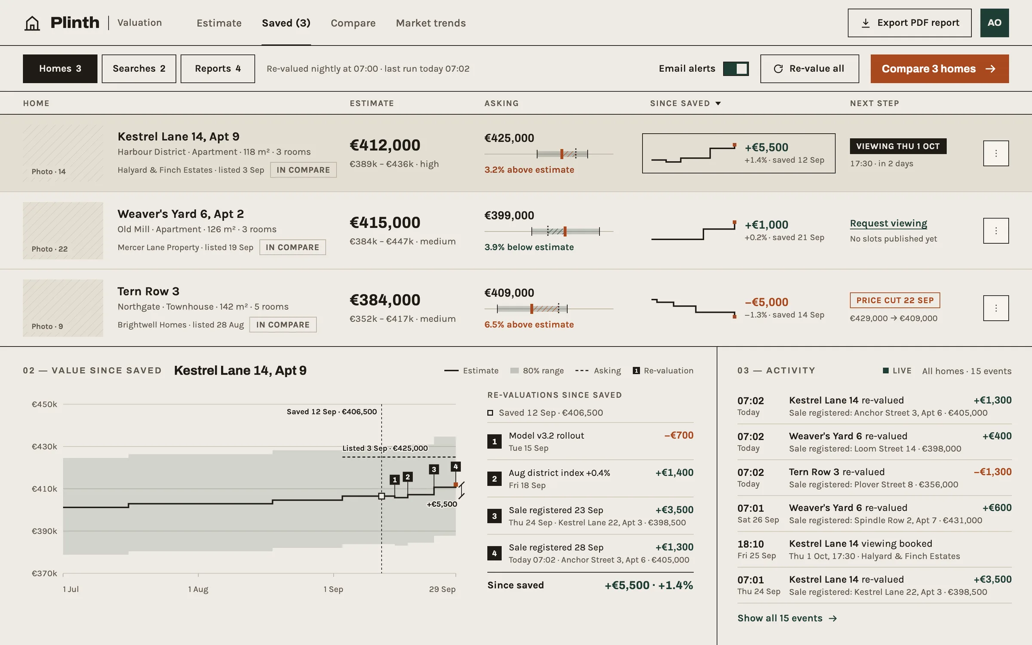
Task: Open the more-options menu for Kestrel Lane 14
Action: tap(996, 153)
